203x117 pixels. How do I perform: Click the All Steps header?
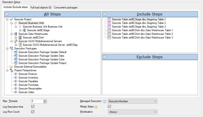53,14
